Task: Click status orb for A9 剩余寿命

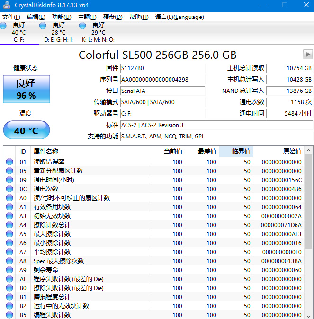Action: tap(9, 270)
